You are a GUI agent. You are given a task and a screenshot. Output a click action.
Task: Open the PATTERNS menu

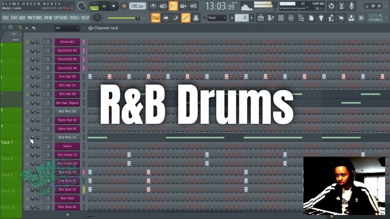pos(35,18)
